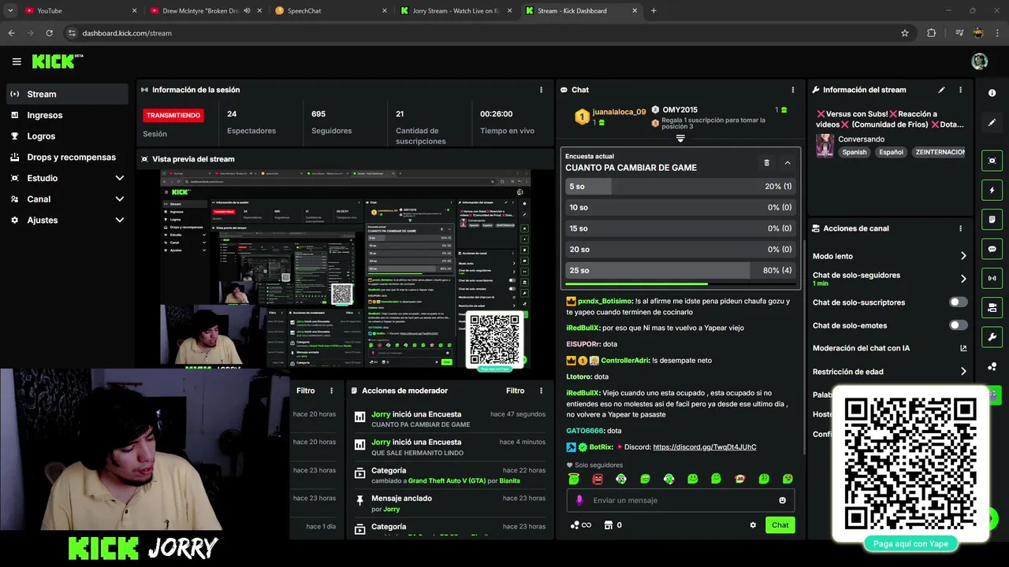Open info icon in right sidebar

(992, 93)
